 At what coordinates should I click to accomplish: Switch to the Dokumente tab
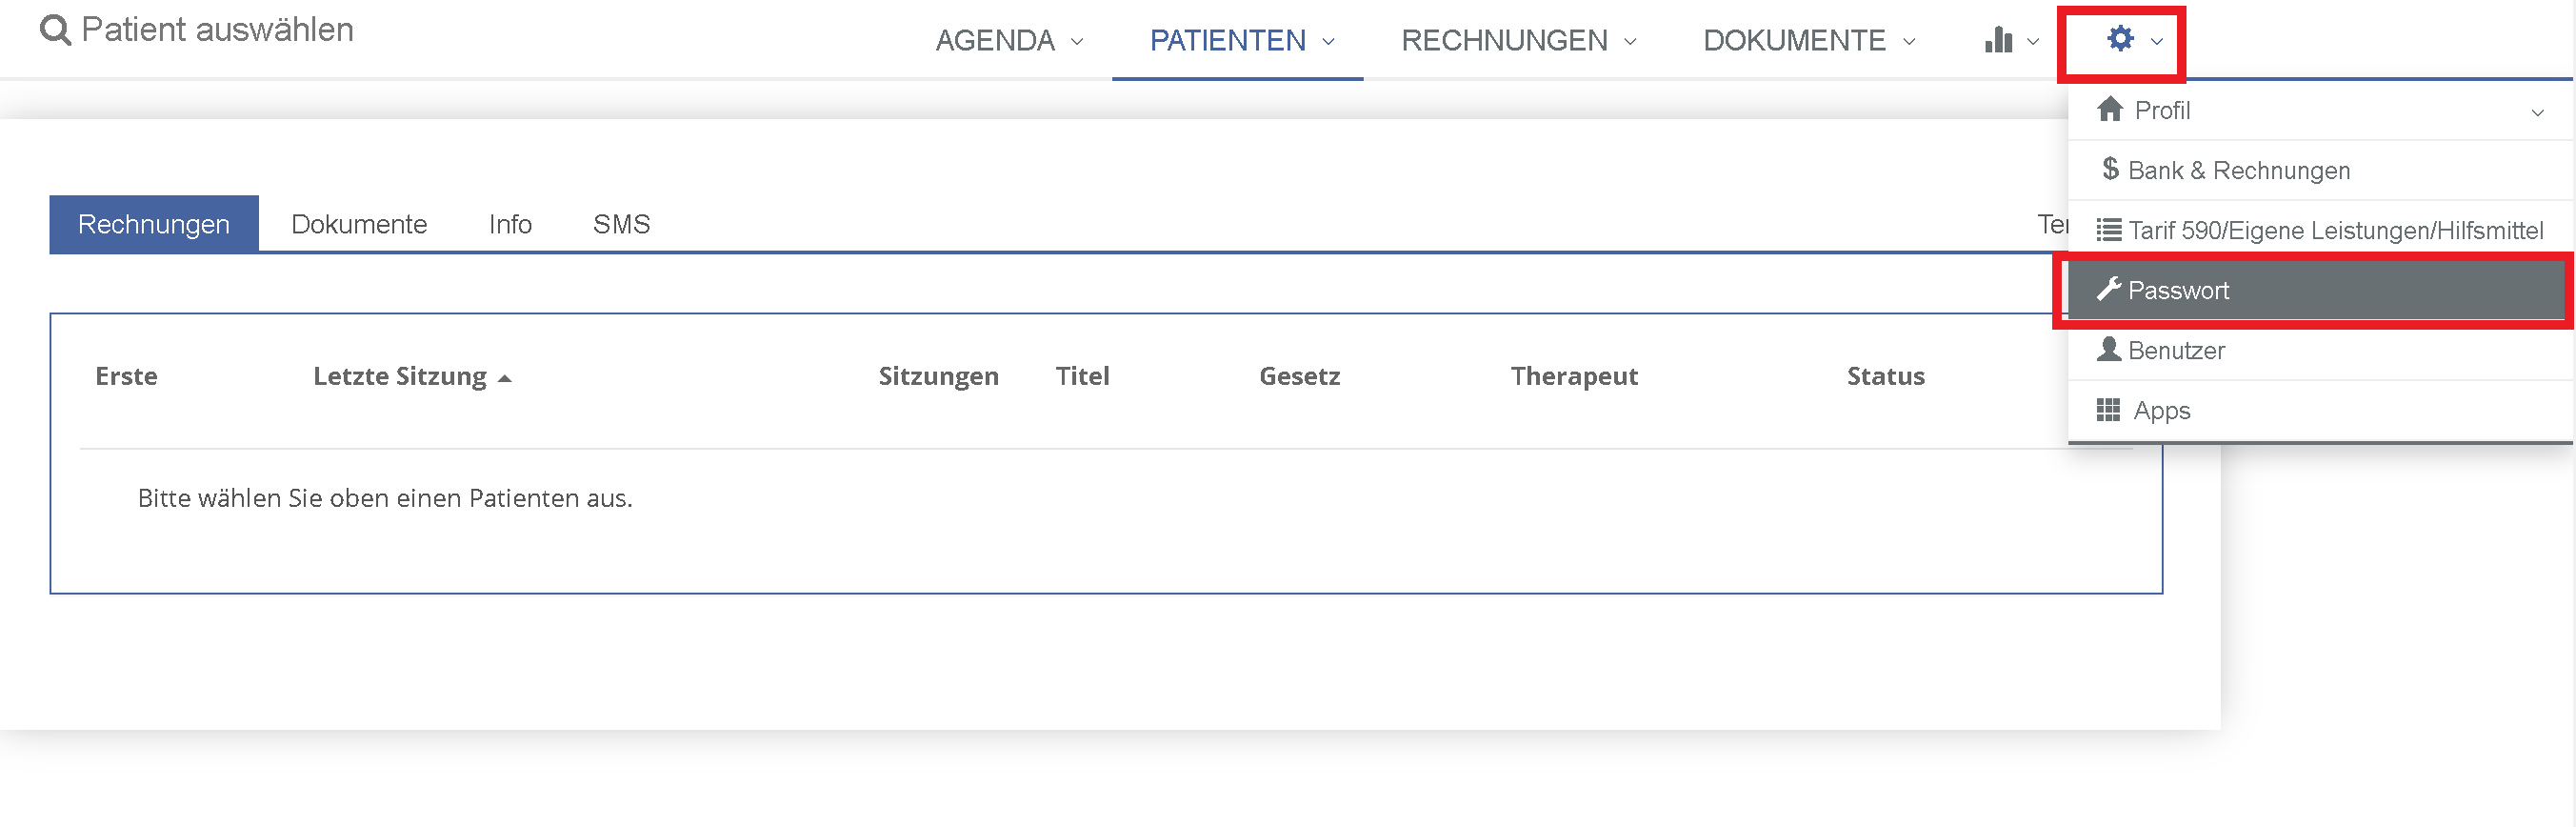pyautogui.click(x=359, y=224)
